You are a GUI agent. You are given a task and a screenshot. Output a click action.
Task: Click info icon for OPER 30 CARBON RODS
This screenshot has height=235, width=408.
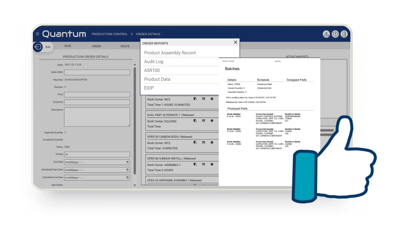(212, 143)
